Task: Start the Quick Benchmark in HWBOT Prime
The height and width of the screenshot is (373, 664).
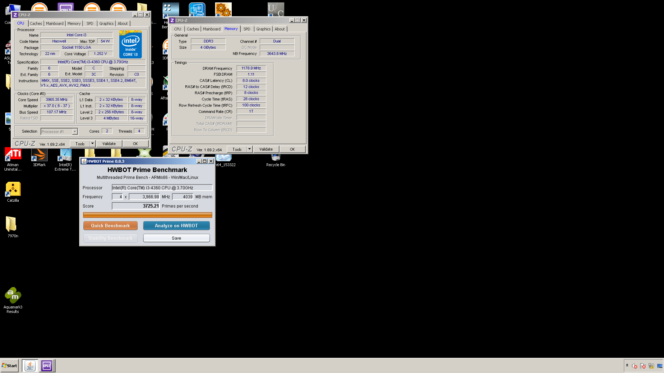Action: point(110,226)
